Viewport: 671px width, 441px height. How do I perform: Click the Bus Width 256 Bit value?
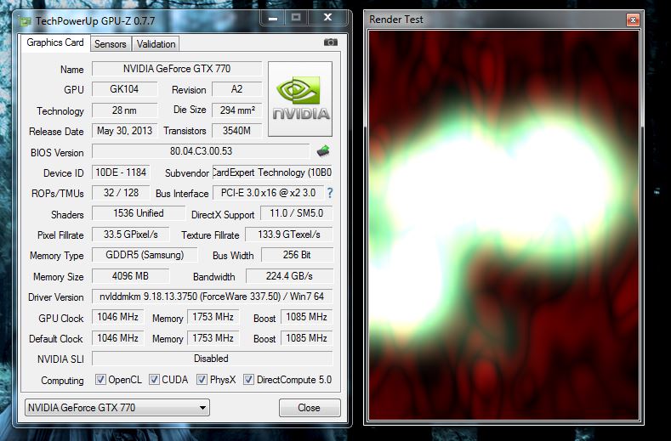point(297,255)
